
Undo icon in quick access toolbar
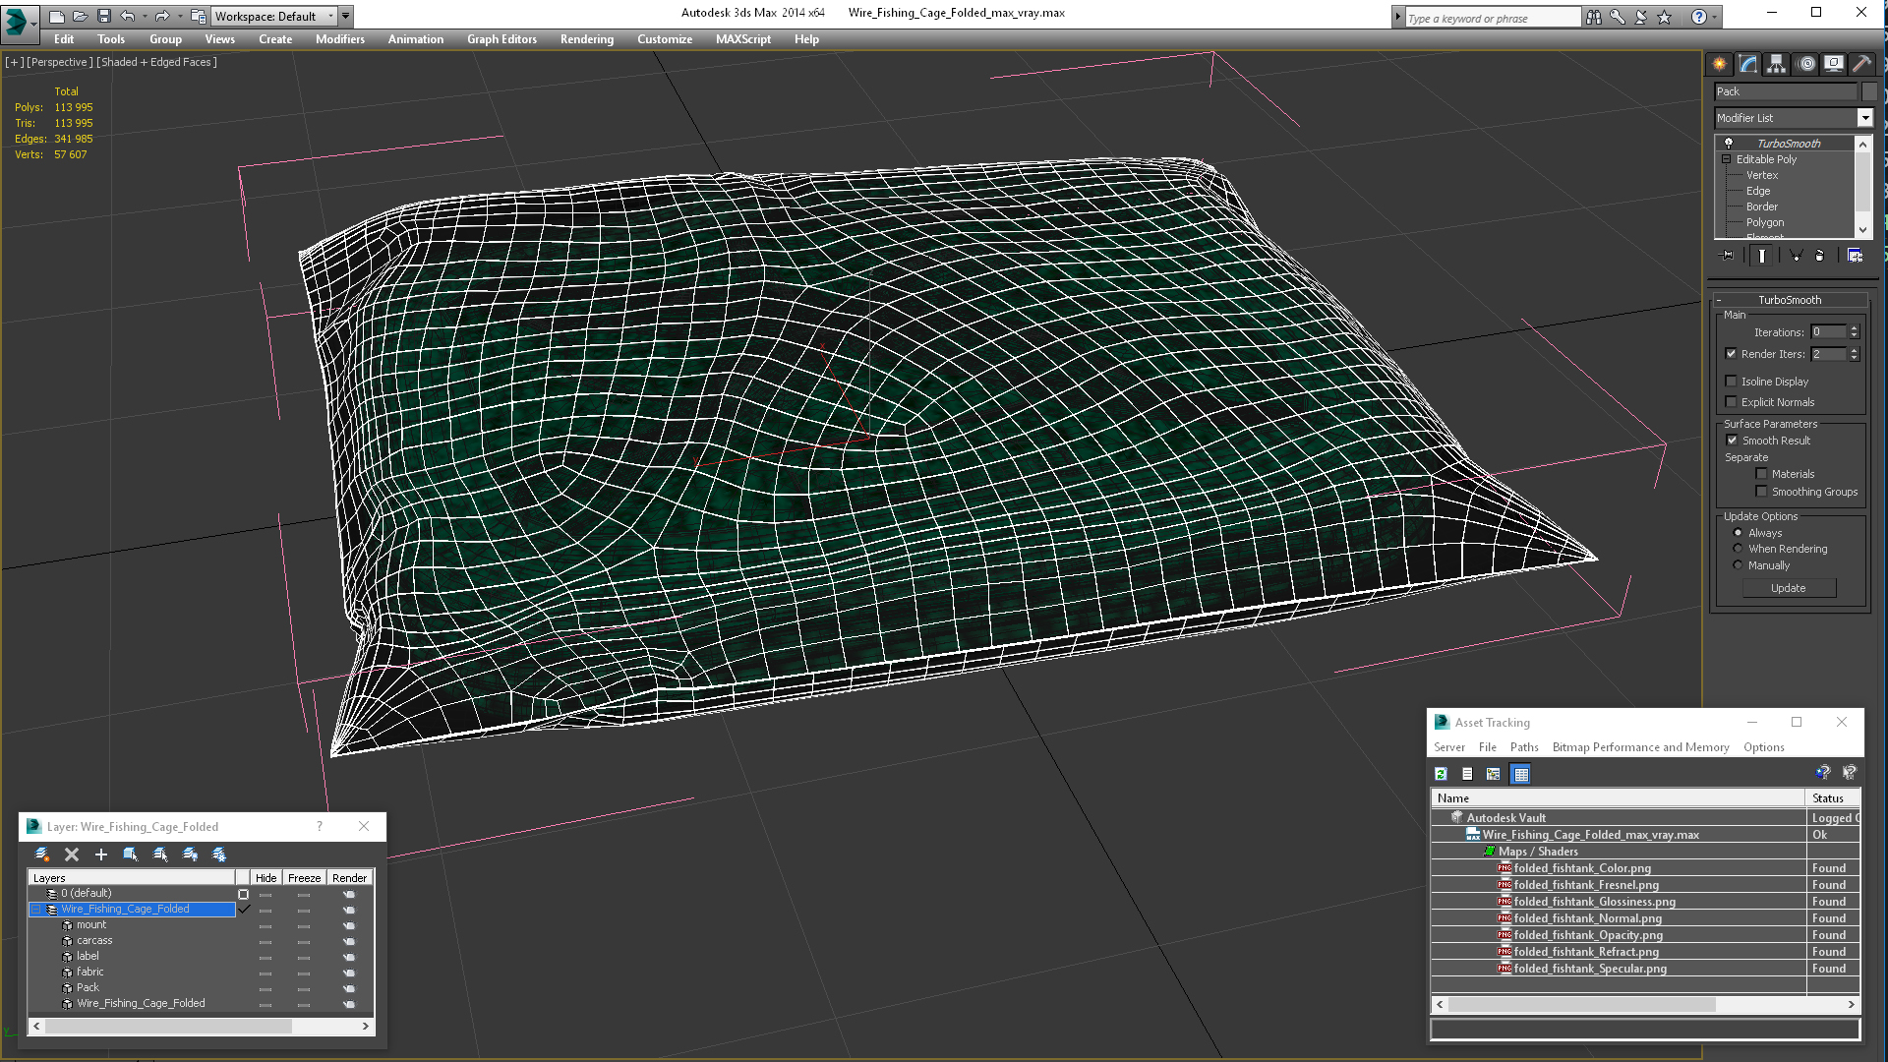click(x=128, y=16)
